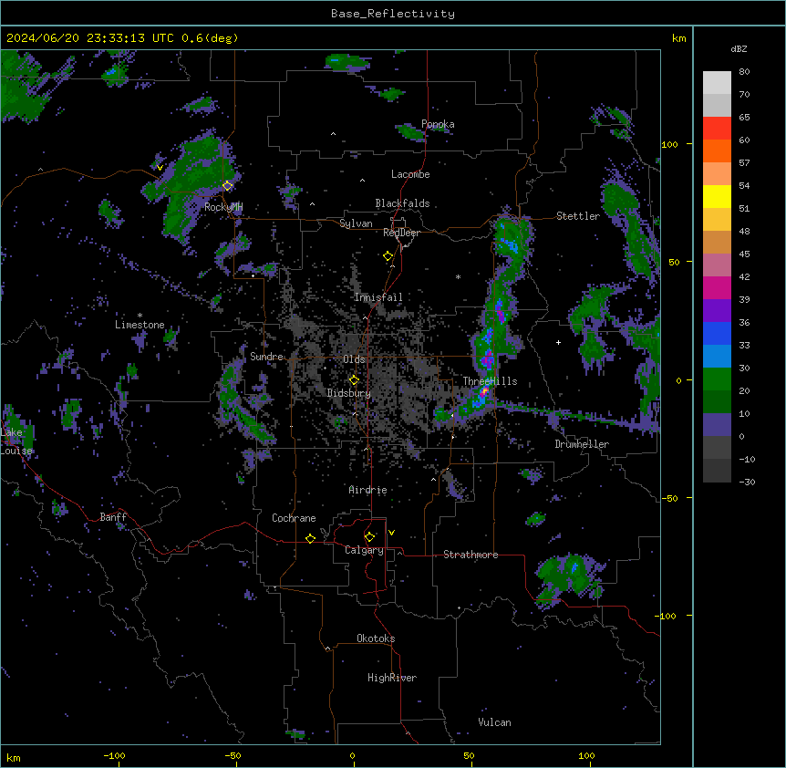Click the Base_Reflectivity title text
The image size is (786, 768).
tap(393, 14)
